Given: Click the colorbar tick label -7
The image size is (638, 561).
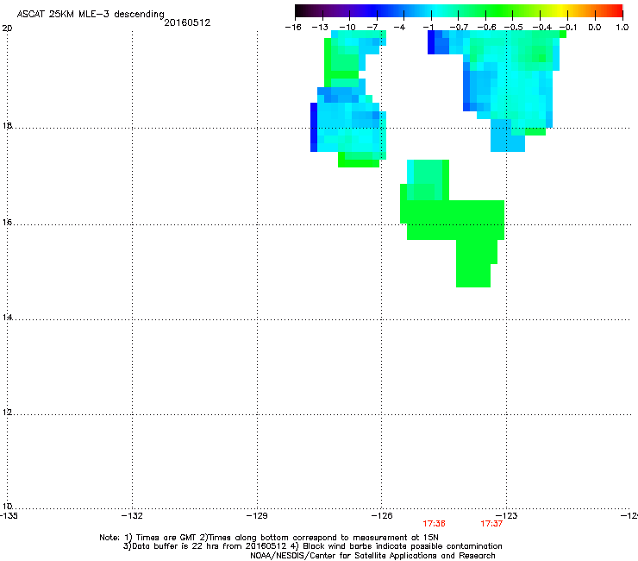Looking at the screenshot, I should 372,28.
